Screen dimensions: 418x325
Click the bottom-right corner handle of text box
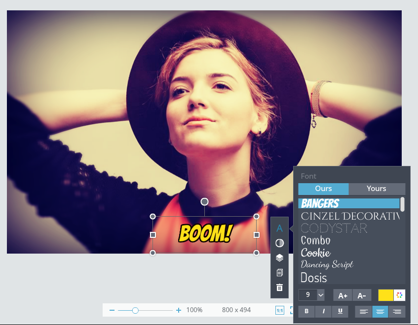pos(256,253)
